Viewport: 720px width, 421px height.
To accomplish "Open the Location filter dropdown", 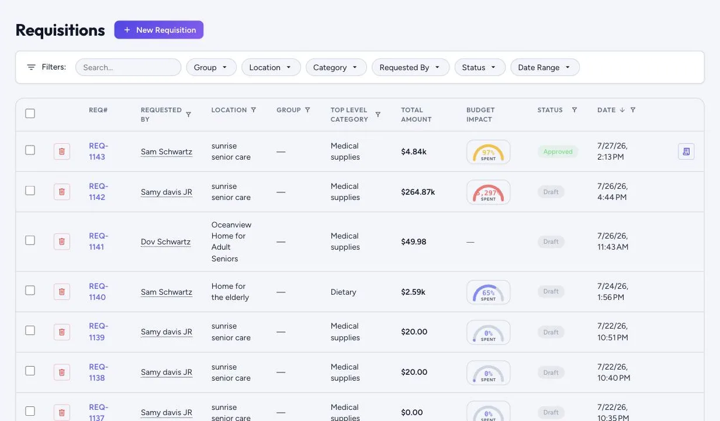I will pyautogui.click(x=271, y=67).
